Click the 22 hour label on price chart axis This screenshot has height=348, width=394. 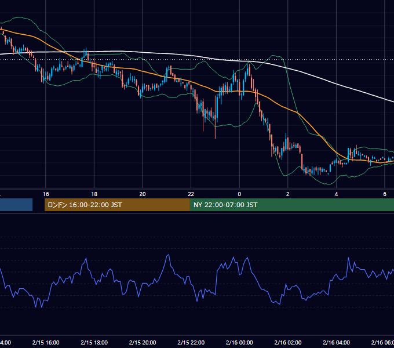pyautogui.click(x=191, y=194)
